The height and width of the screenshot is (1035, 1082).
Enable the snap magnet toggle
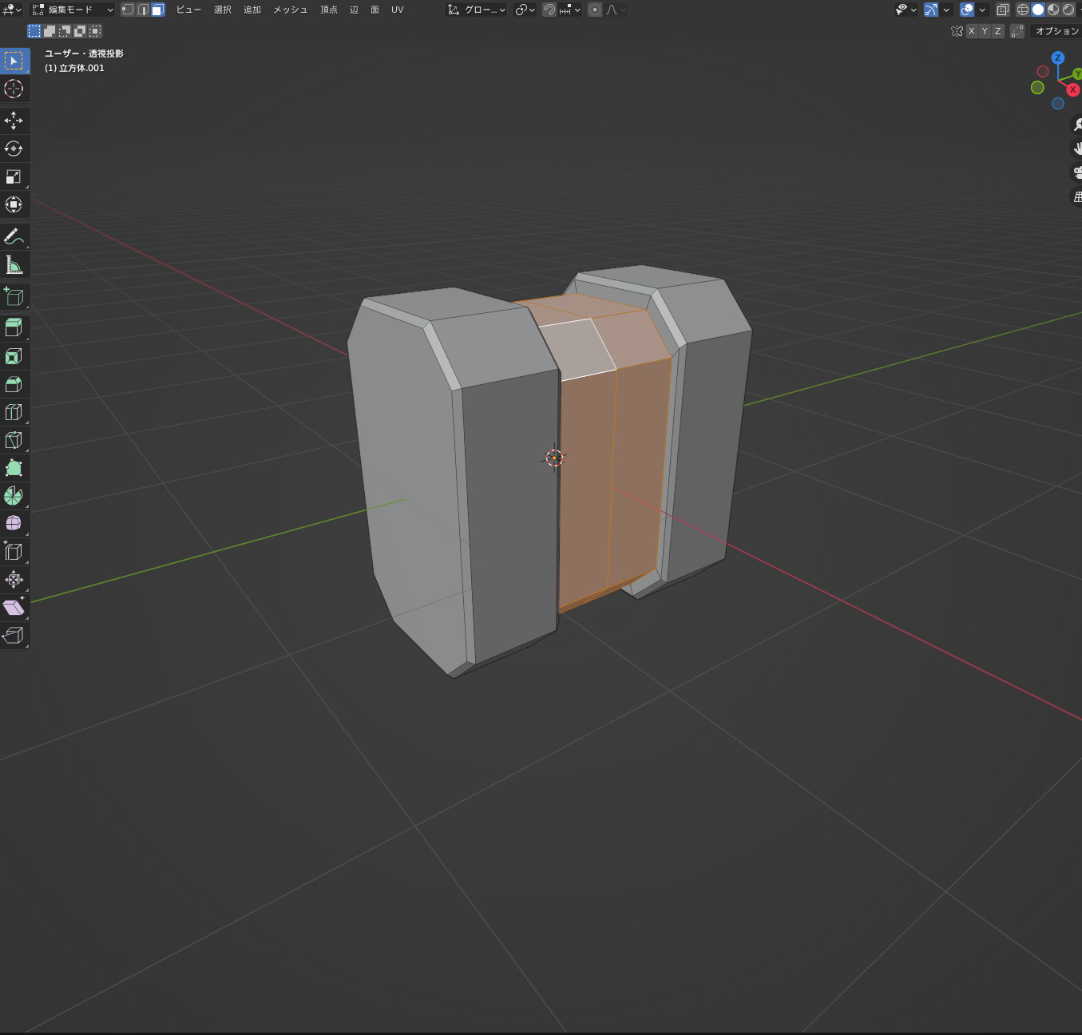point(549,10)
